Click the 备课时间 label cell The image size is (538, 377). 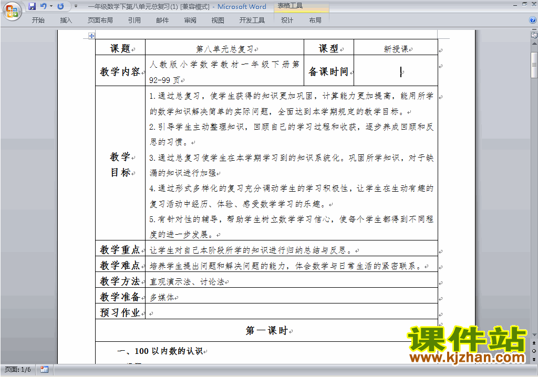[329, 71]
